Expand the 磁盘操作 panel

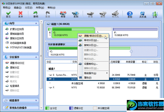21,101
